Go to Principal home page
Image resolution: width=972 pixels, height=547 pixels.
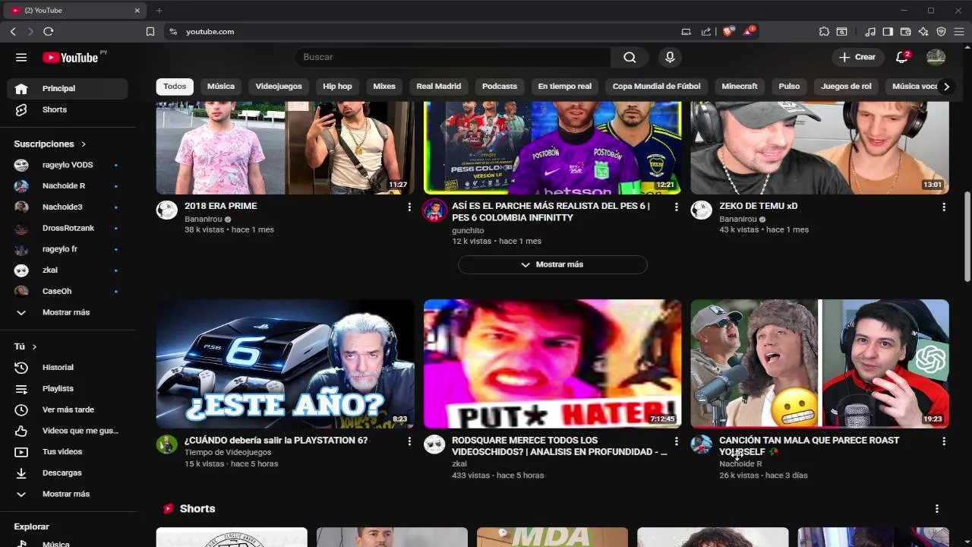click(x=68, y=88)
